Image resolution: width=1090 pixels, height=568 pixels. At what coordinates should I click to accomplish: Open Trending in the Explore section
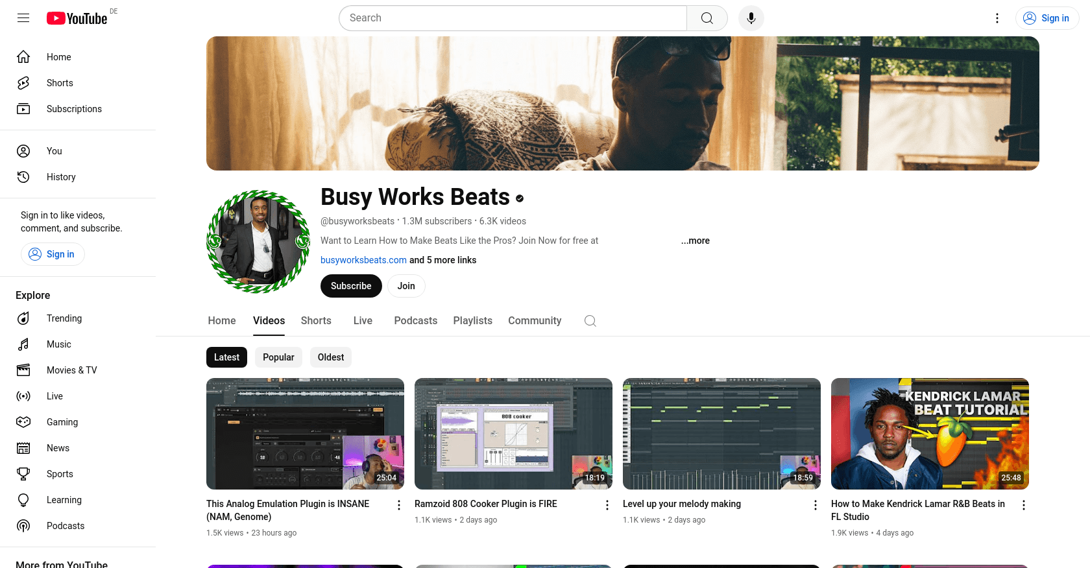pyautogui.click(x=64, y=318)
